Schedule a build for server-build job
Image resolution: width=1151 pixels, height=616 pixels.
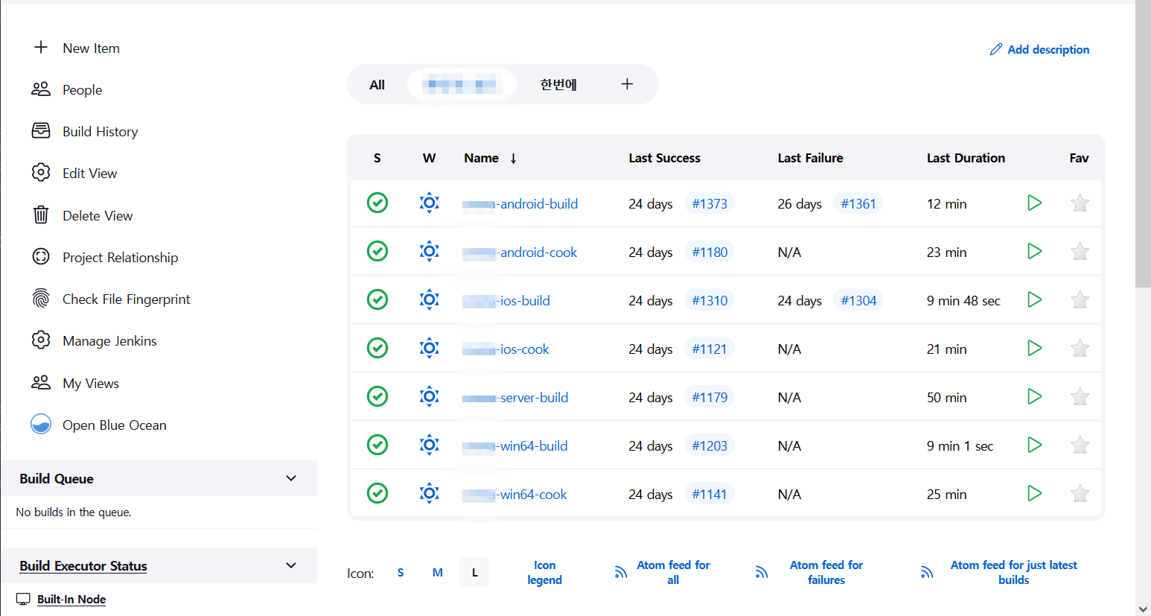point(1034,397)
